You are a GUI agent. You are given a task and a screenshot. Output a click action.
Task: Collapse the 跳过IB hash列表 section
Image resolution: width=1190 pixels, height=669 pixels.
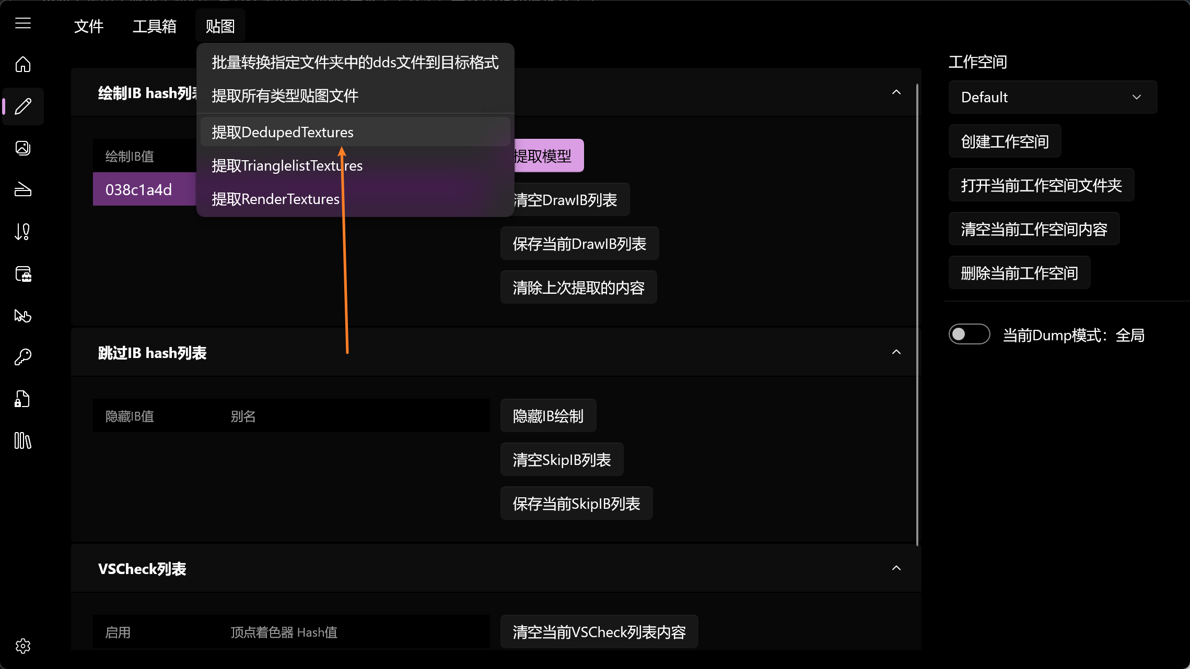[x=896, y=352]
